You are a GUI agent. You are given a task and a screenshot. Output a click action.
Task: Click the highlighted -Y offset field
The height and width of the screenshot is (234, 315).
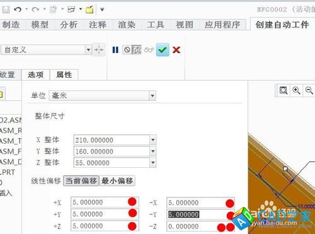pos(200,214)
